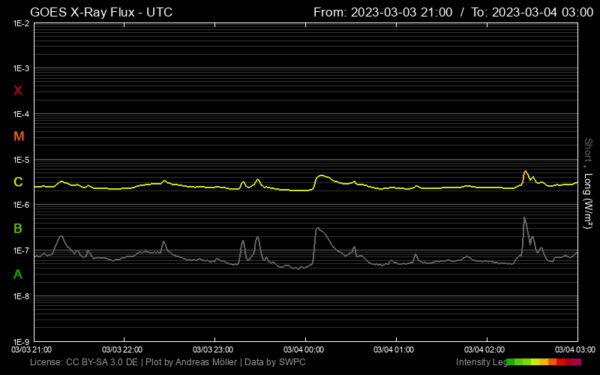This screenshot has width=600, height=375.
Task: Click the "GOES X-Ray Flux - UTC" title
Action: [101, 12]
